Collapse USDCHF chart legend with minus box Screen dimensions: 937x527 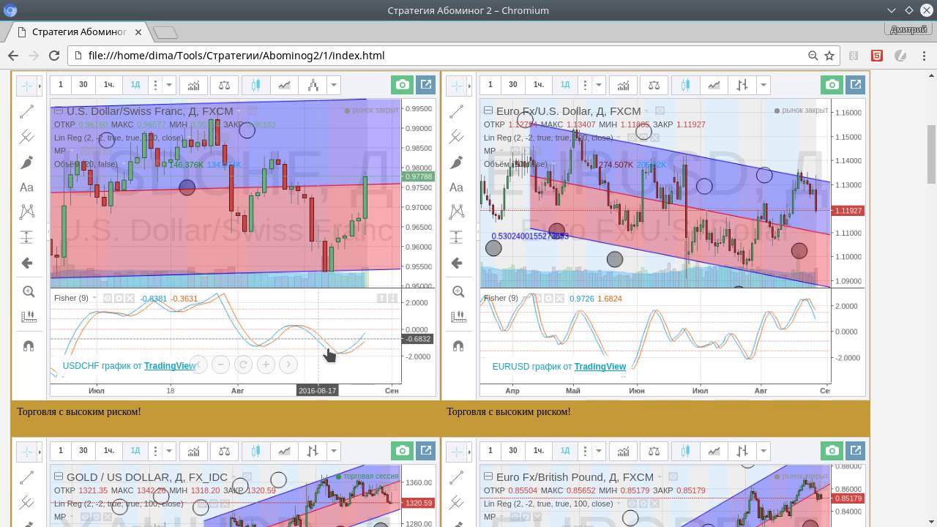[59, 111]
